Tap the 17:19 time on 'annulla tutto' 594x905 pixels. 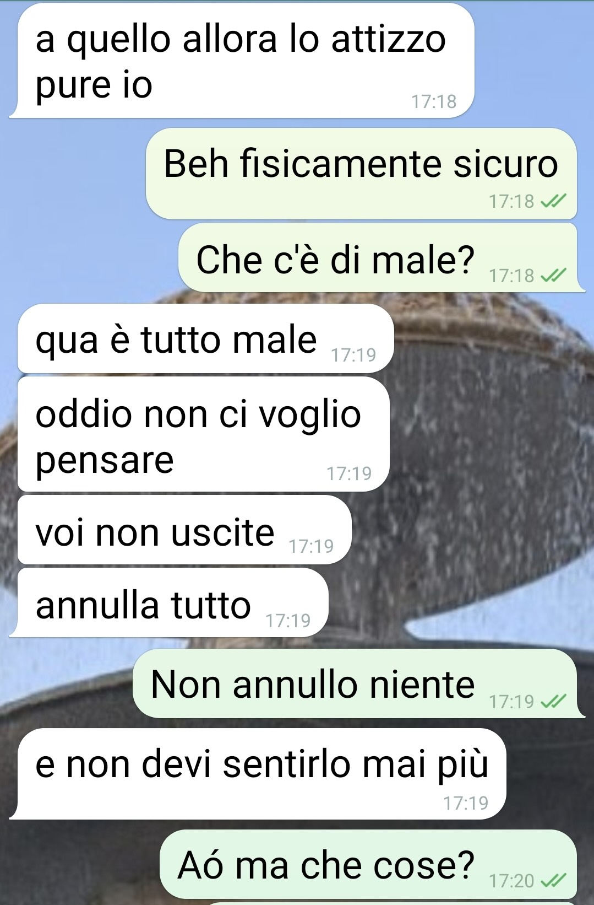pos(288,621)
